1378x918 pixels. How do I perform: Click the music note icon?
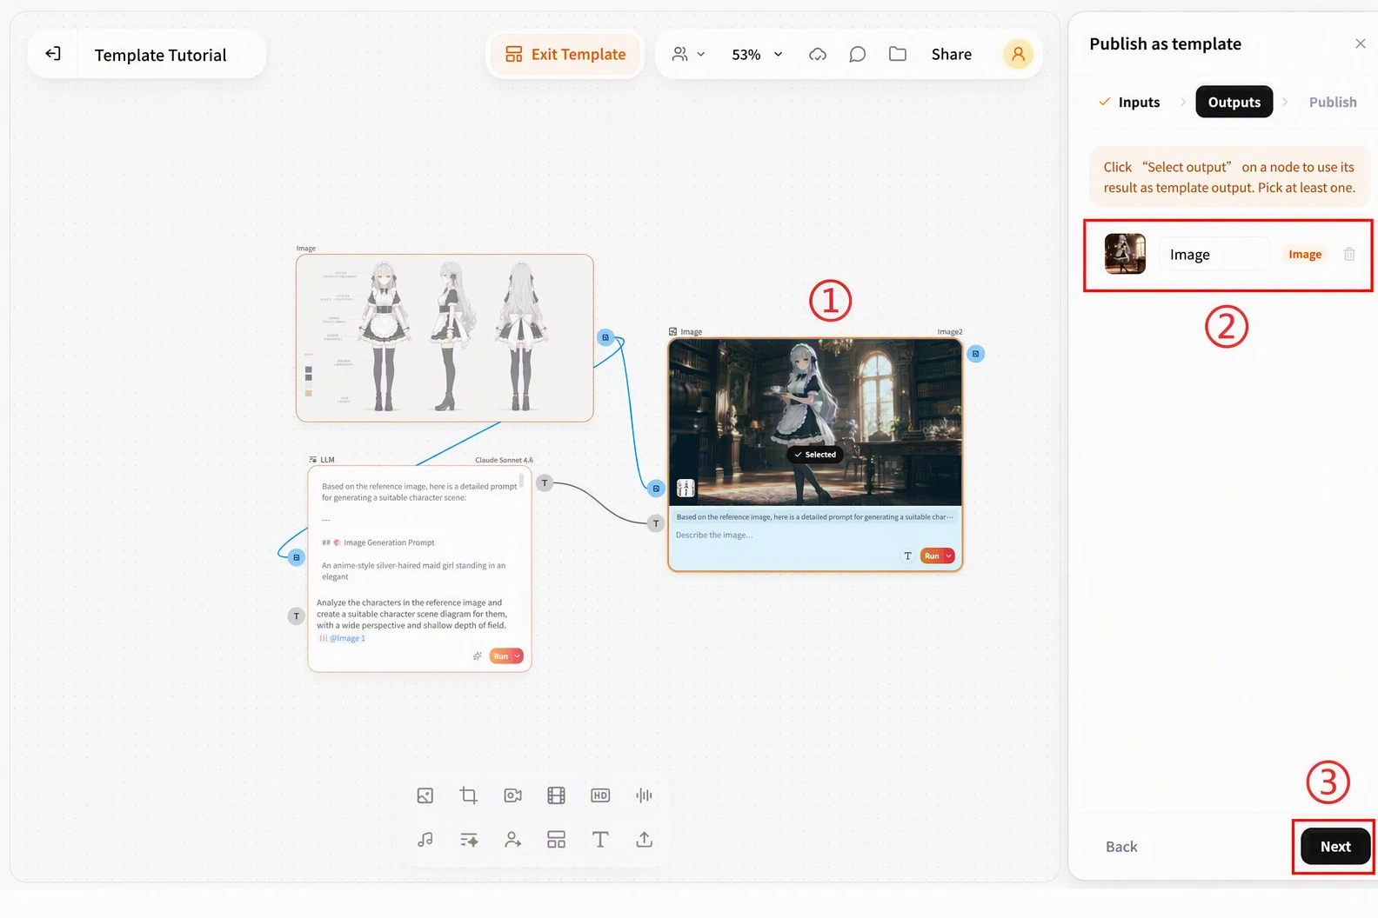click(425, 839)
